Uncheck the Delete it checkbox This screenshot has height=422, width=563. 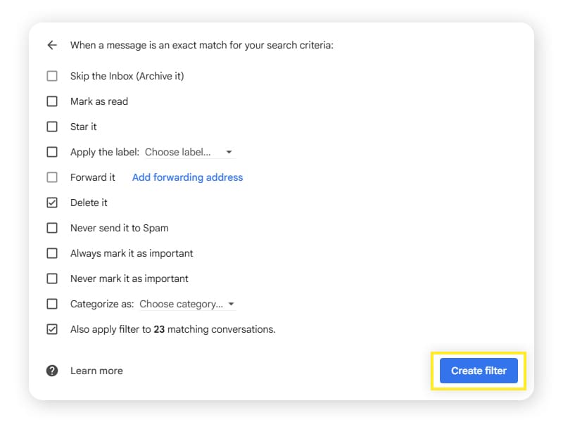[52, 203]
